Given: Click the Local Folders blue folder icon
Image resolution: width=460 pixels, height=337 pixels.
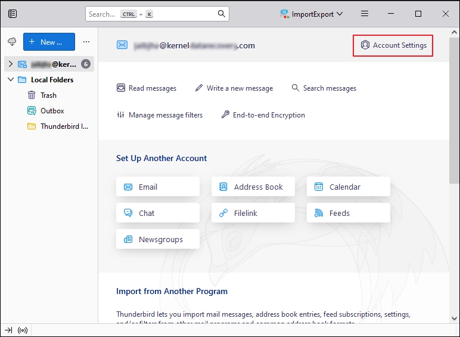Looking at the screenshot, I should click(22, 79).
